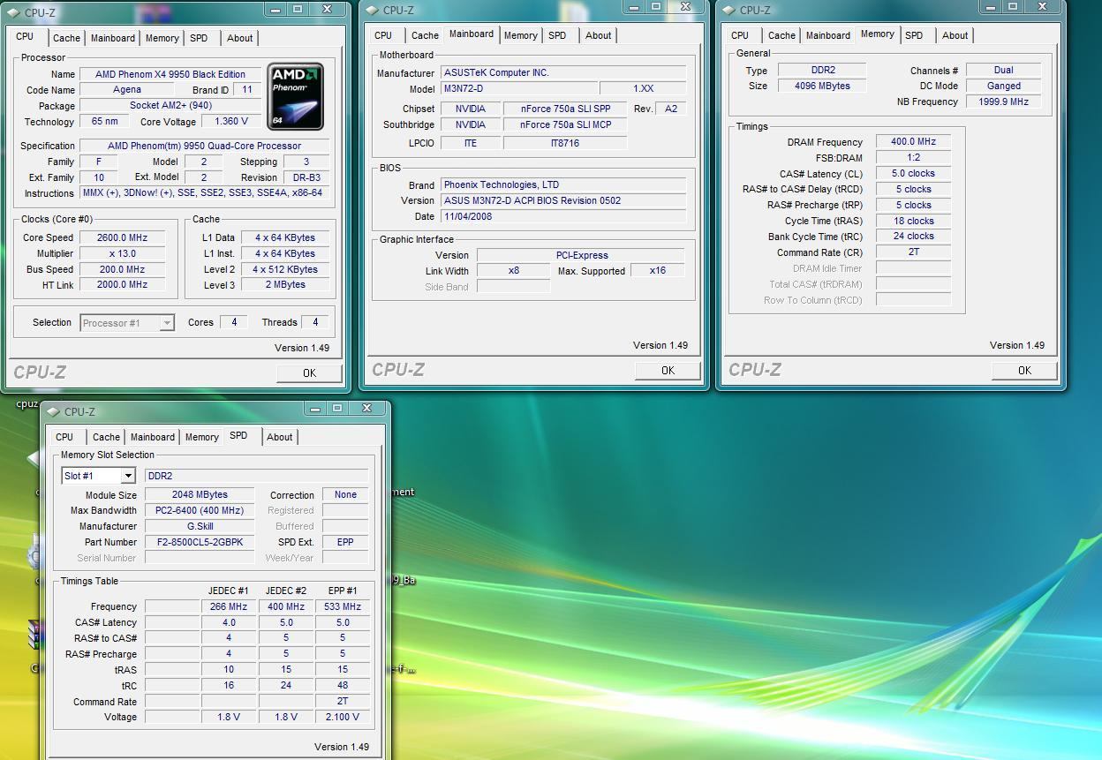The image size is (1102, 760).
Task: Click OK in the CPU tab window
Action: click(309, 373)
